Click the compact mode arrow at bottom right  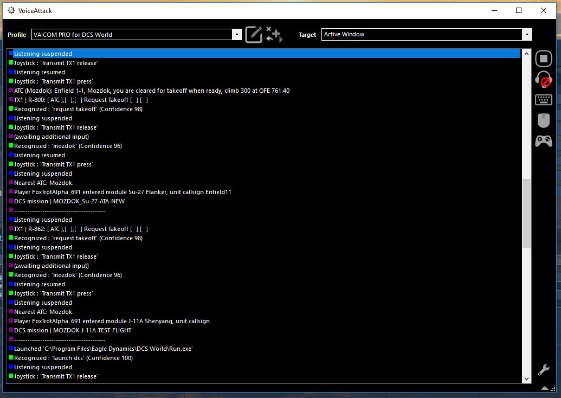(x=545, y=388)
